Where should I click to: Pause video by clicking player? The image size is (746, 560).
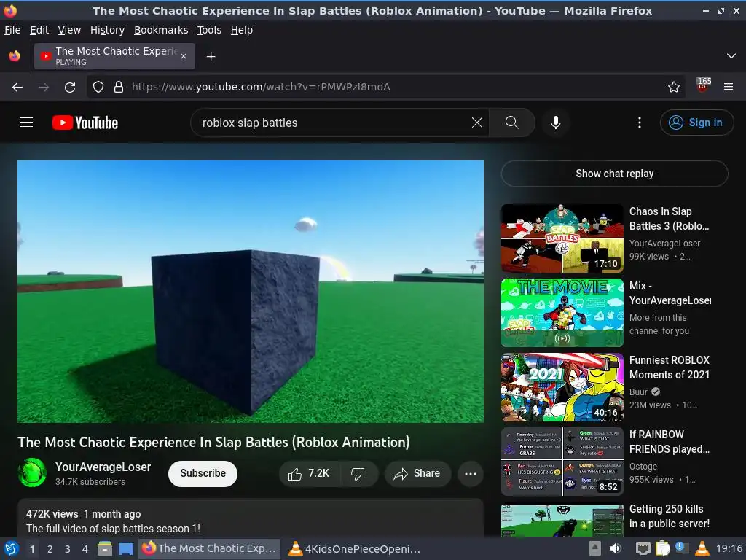[x=251, y=292]
